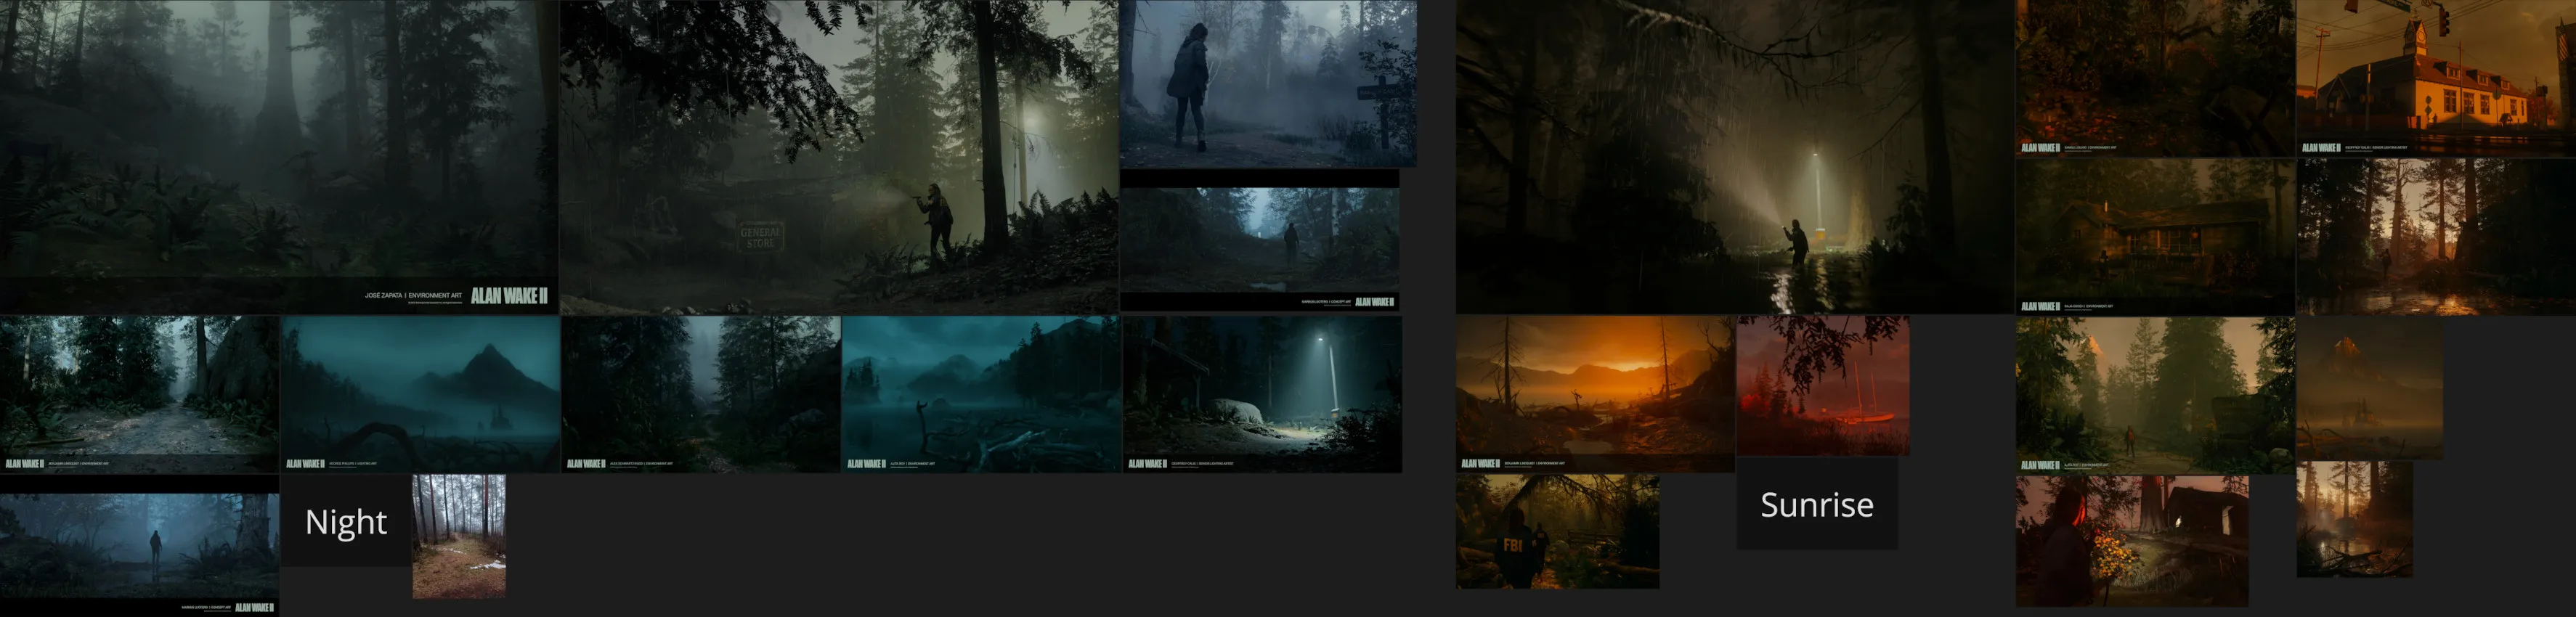Select the teal mountain peak over misty lake image

(420, 394)
